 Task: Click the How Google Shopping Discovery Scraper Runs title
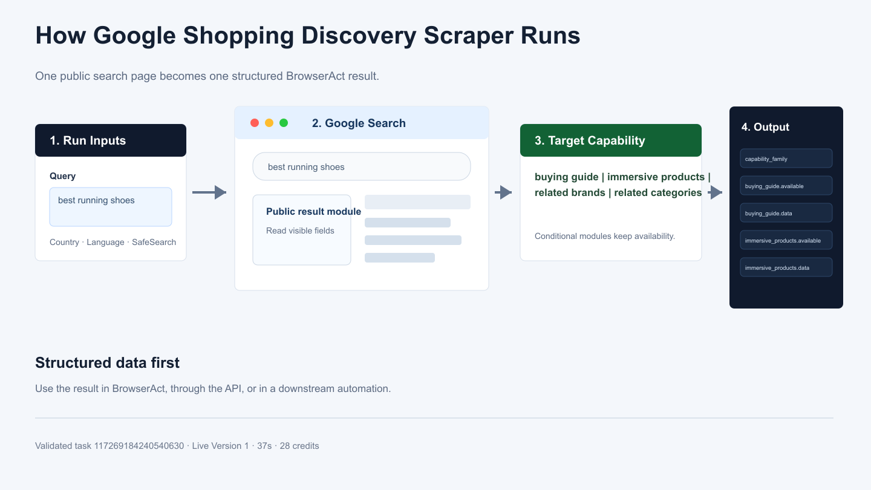[x=308, y=36]
